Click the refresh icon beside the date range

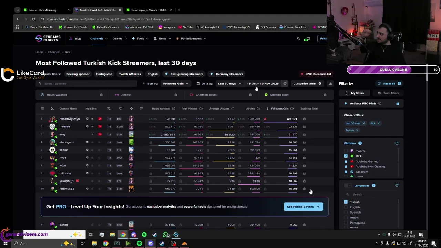click(285, 83)
